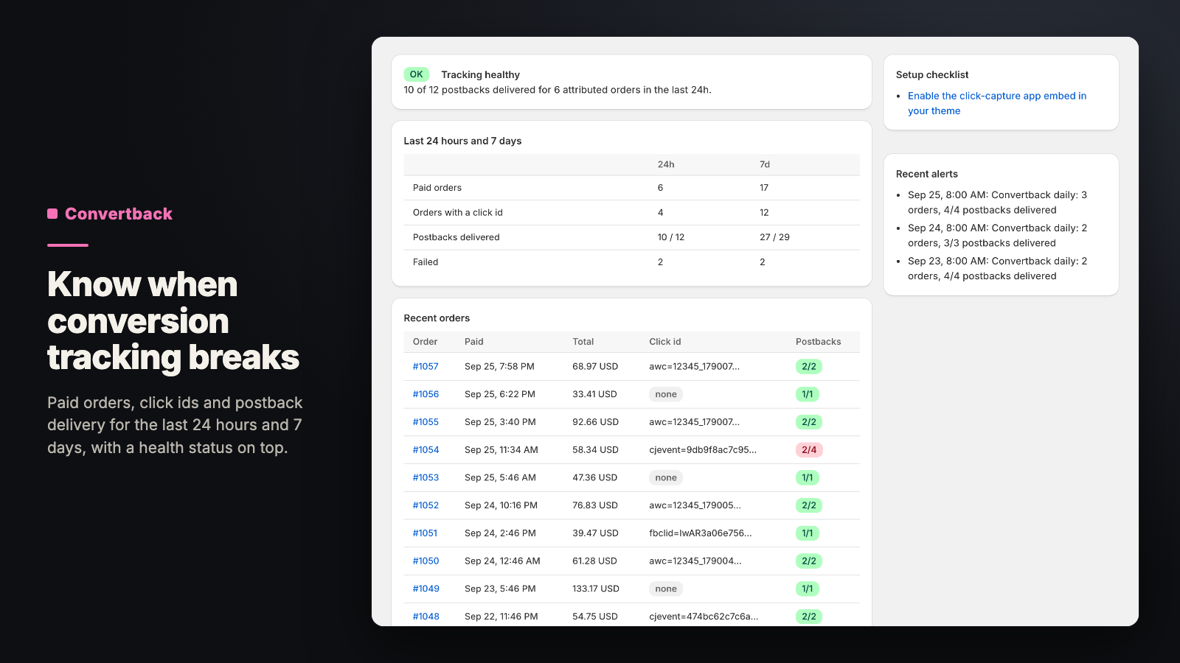
Task: Open order #1057 link
Action: pos(426,366)
